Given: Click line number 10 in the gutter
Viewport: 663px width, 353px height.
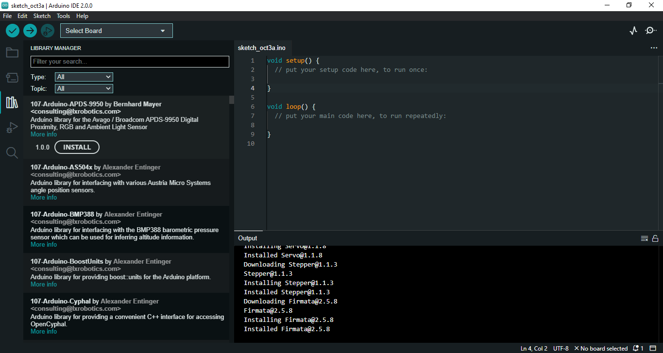Looking at the screenshot, I should coord(251,144).
